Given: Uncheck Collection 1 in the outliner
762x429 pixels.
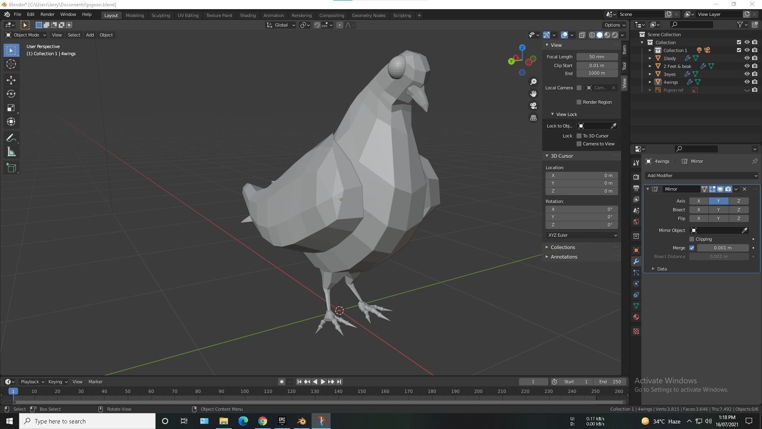Looking at the screenshot, I should [x=739, y=50].
